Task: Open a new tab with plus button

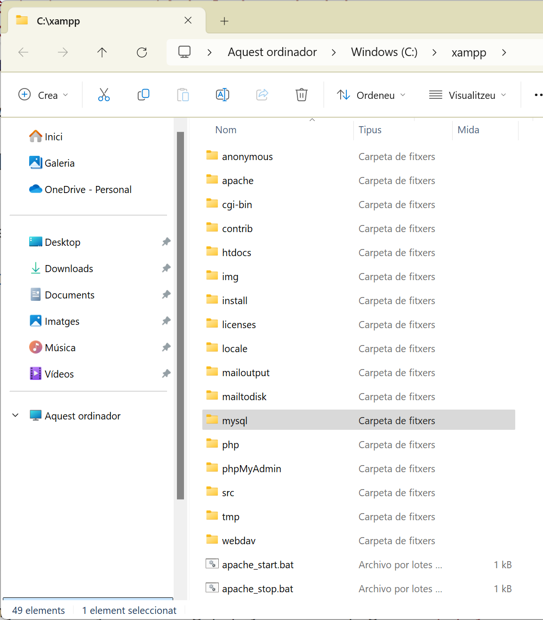Action: tap(224, 21)
